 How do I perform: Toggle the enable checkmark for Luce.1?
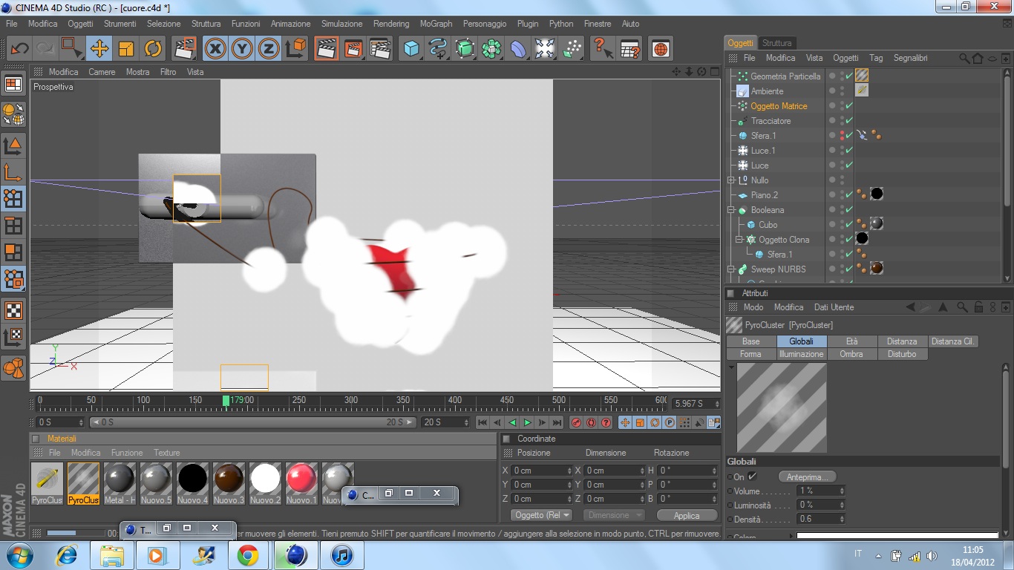coord(849,150)
